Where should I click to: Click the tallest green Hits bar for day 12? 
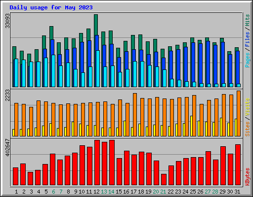(x=96, y=25)
